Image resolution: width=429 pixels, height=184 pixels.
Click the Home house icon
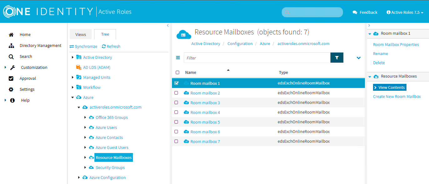(x=11, y=34)
